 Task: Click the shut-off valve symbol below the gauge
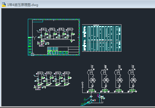[x=83, y=86]
